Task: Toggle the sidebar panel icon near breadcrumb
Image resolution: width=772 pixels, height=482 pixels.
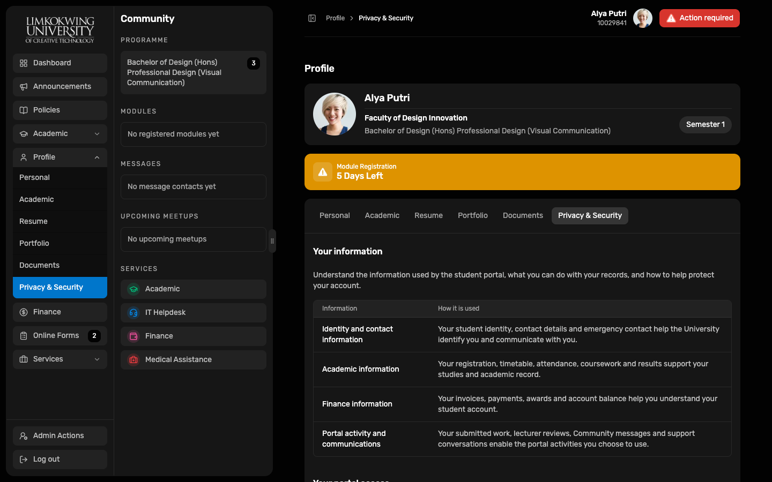Action: pyautogui.click(x=312, y=18)
